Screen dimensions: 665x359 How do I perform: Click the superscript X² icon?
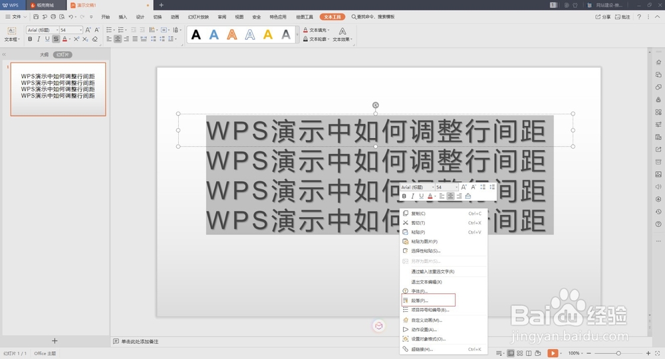tap(76, 39)
